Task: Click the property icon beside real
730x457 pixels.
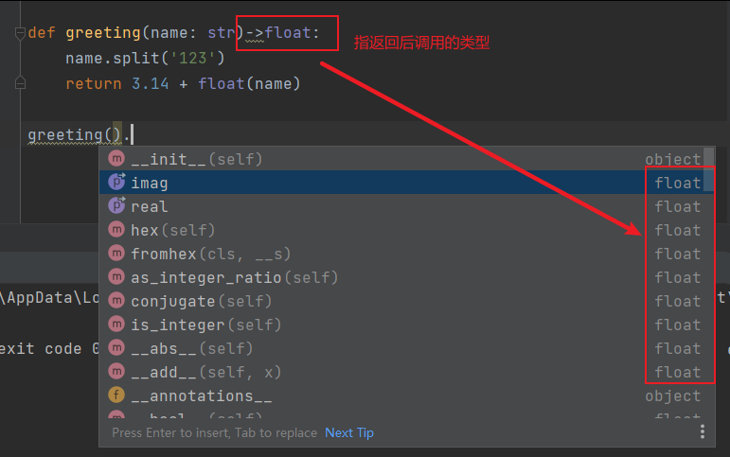Action: [116, 206]
